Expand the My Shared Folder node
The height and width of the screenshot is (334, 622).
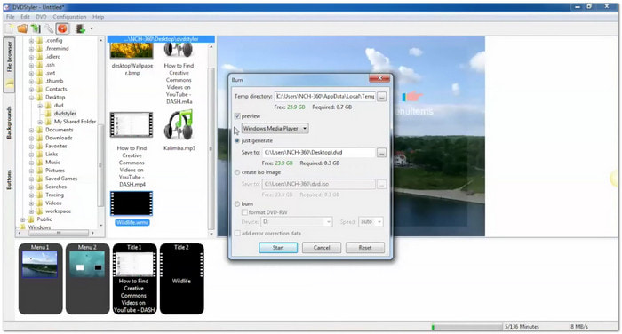(x=40, y=122)
